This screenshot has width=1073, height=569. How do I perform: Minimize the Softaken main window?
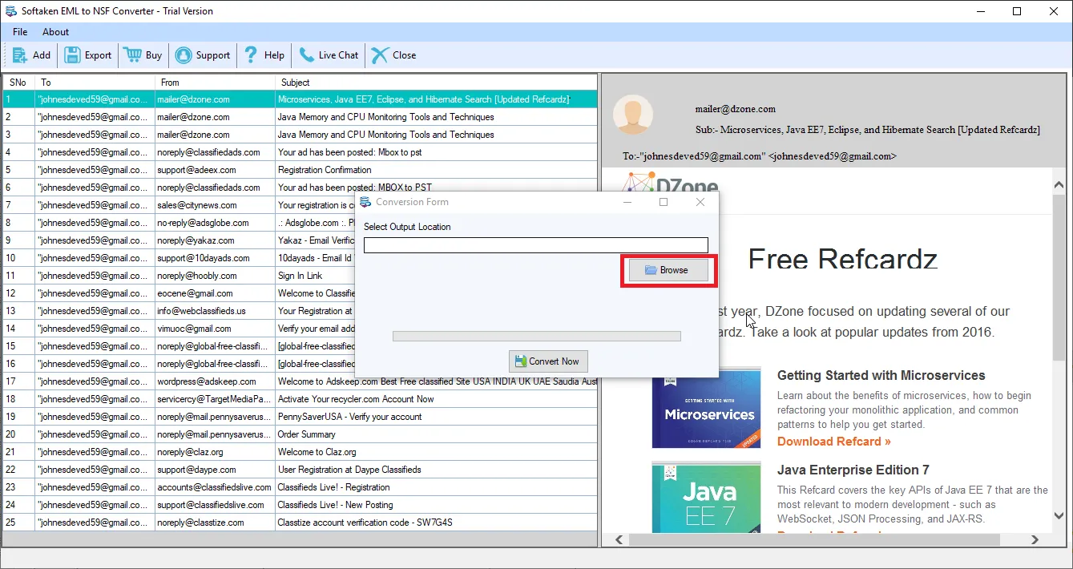pyautogui.click(x=981, y=11)
